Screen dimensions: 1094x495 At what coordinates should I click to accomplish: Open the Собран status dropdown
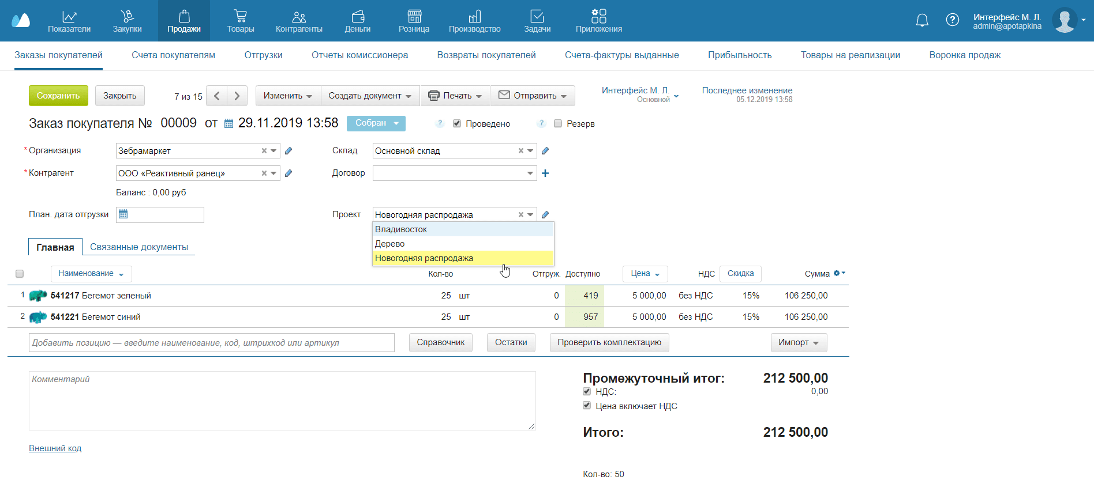pos(376,123)
